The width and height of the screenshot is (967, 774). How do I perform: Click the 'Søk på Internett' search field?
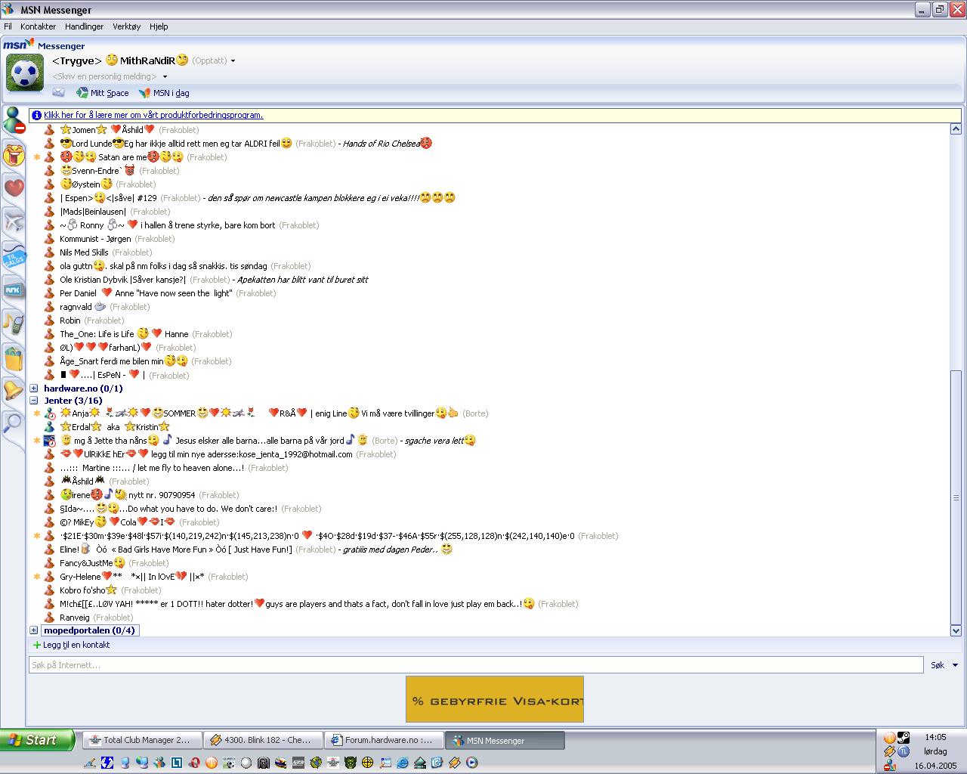pos(476,665)
